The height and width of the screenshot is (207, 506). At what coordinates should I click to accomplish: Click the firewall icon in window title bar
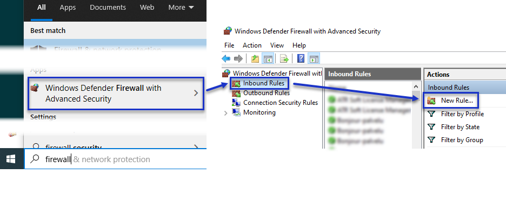pos(228,31)
